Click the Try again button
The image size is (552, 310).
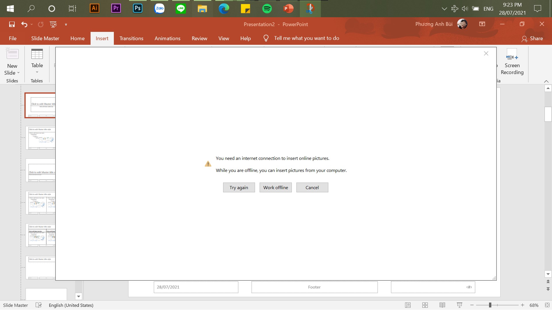(239, 187)
